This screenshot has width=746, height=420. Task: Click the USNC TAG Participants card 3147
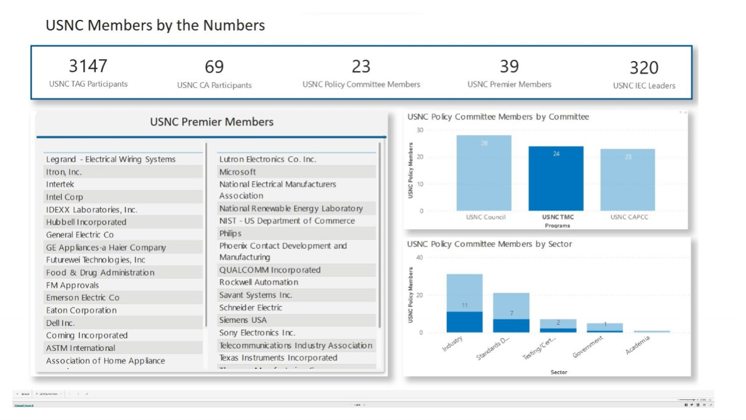pyautogui.click(x=88, y=72)
